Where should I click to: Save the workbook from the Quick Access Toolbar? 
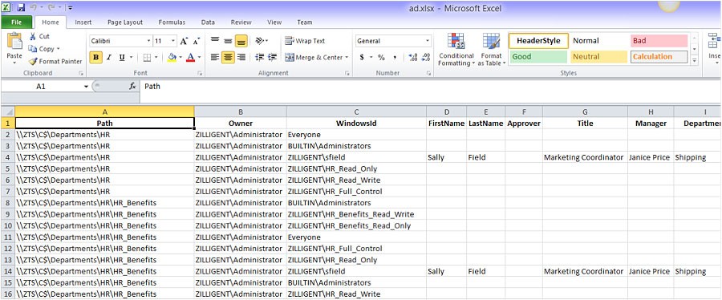[21, 8]
